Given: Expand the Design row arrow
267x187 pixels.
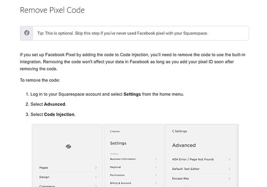Looking at the screenshot, I should click(x=96, y=177).
